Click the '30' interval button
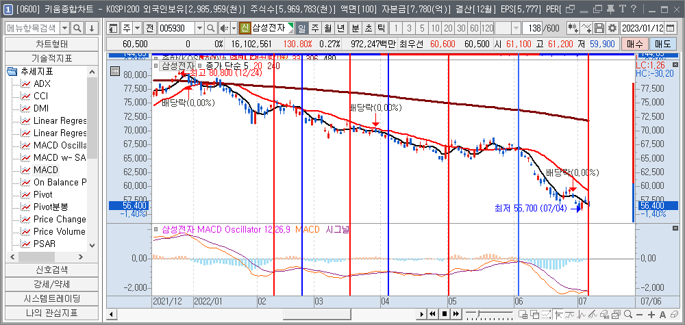 (x=461, y=28)
